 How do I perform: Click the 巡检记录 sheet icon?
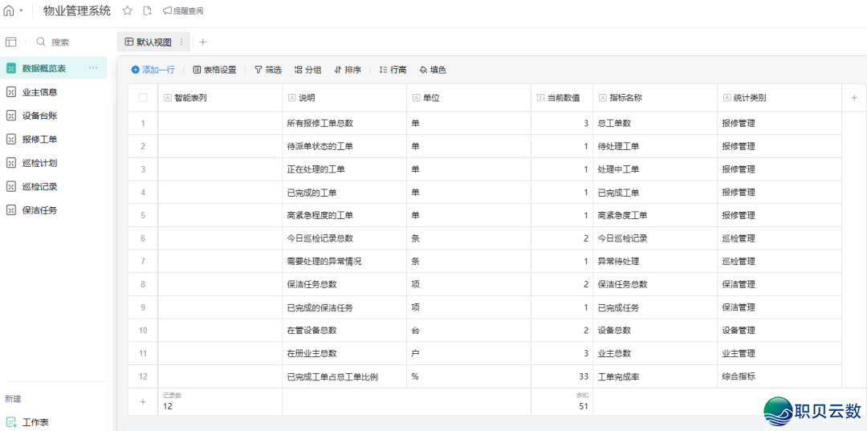pyautogui.click(x=11, y=187)
